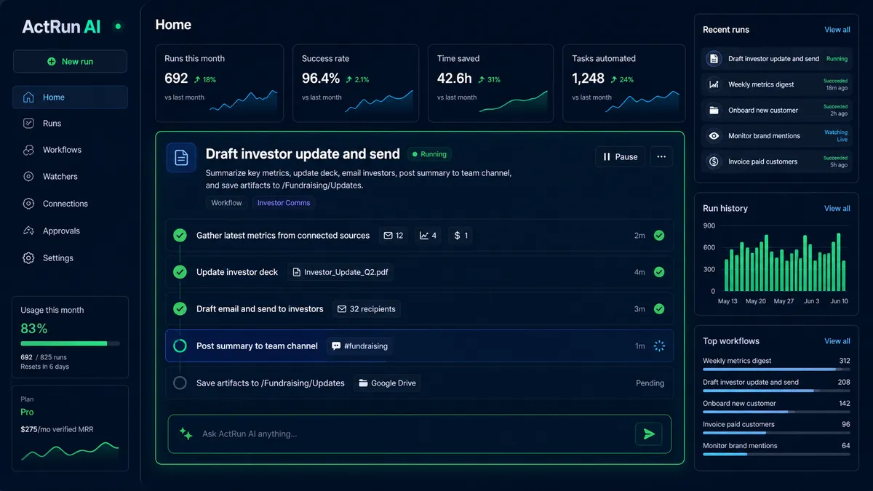Open the Investor_Update_Q2.pdf attachment
This screenshot has width=873, height=491.
pos(340,272)
